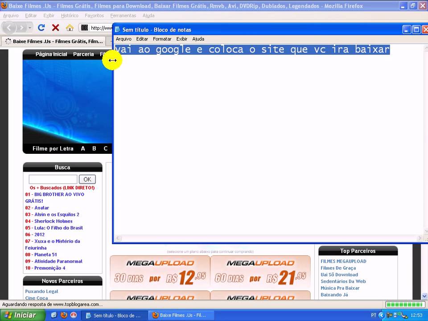
Task: Click the highlighted text line in Notepad
Action: (x=252, y=49)
